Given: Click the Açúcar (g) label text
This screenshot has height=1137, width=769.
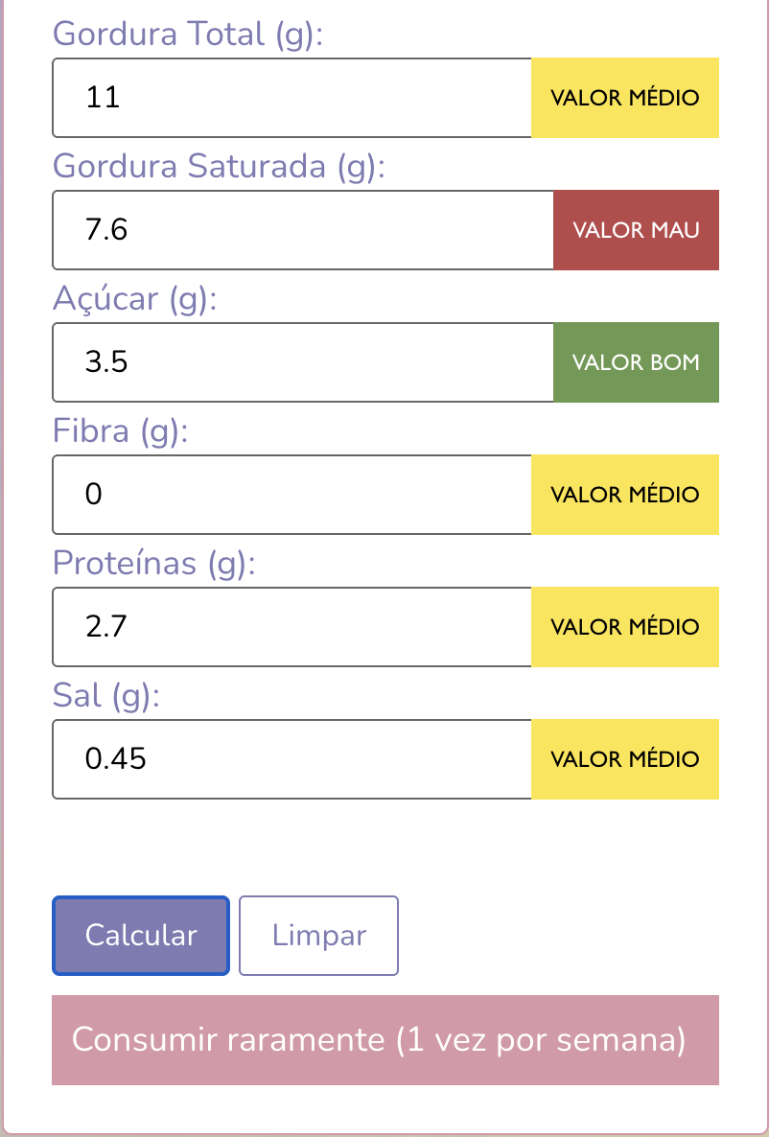Looking at the screenshot, I should tap(134, 299).
